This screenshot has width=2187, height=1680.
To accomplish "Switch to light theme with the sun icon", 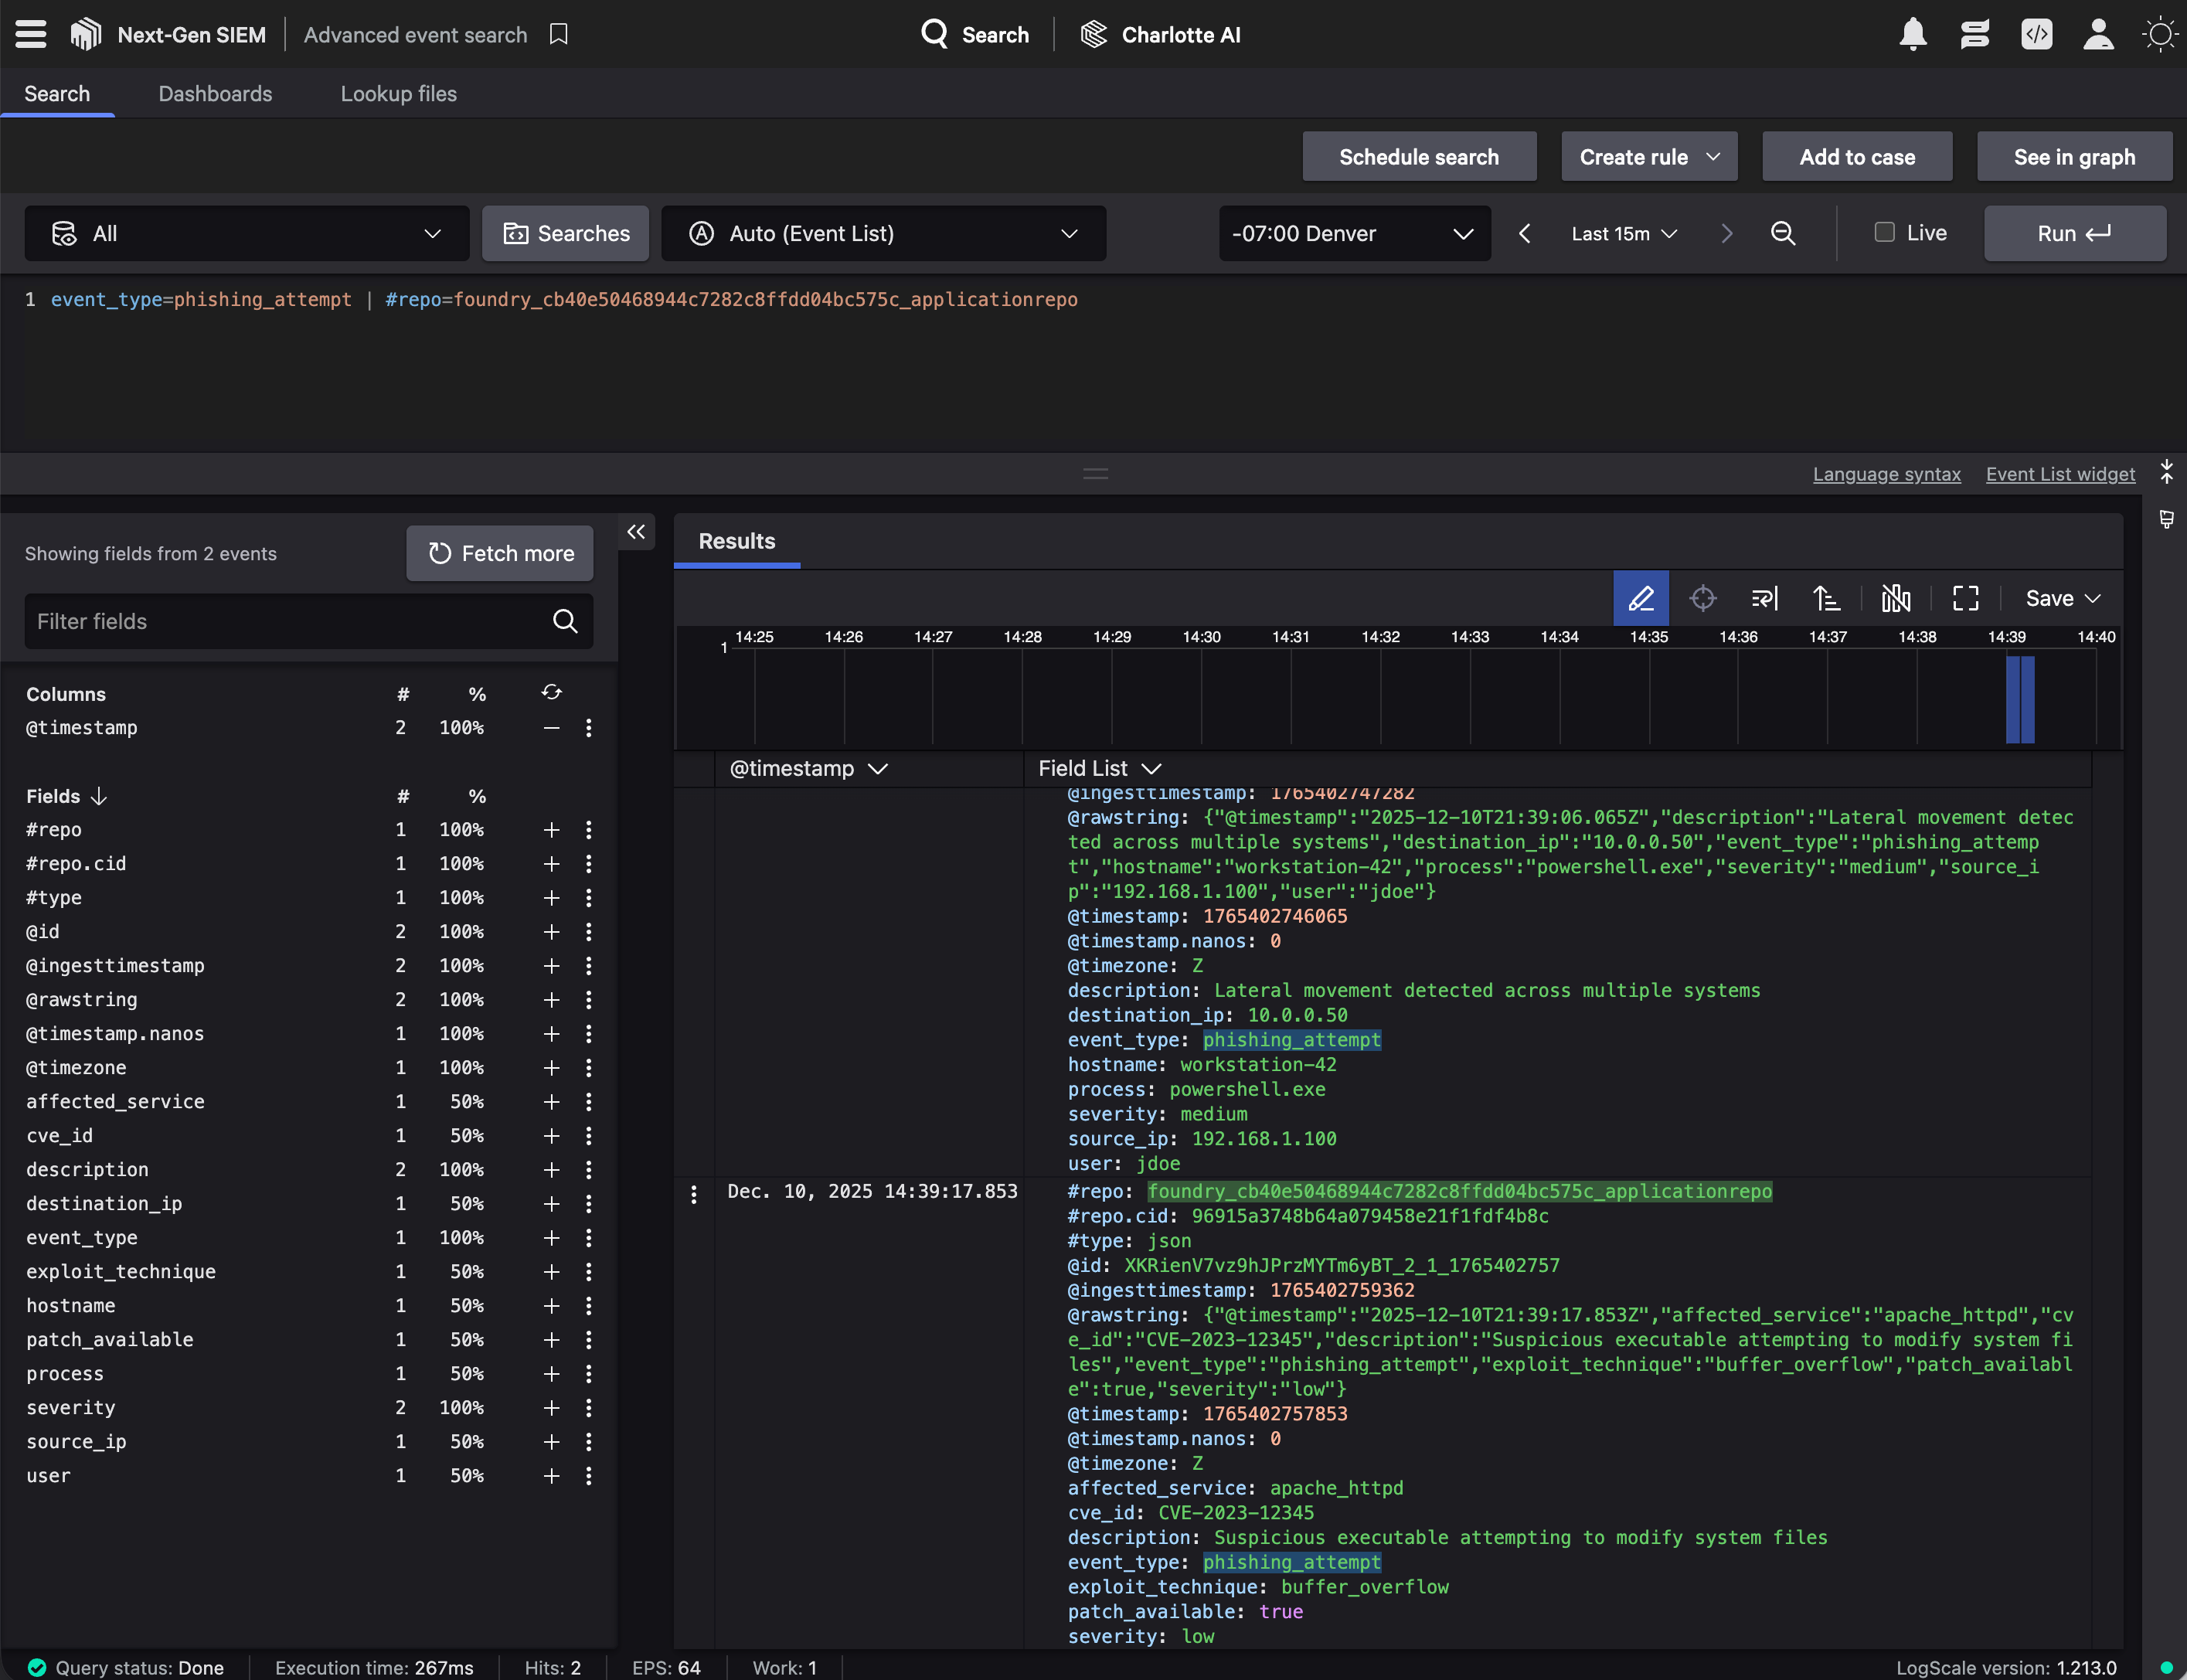I will [x=2160, y=34].
